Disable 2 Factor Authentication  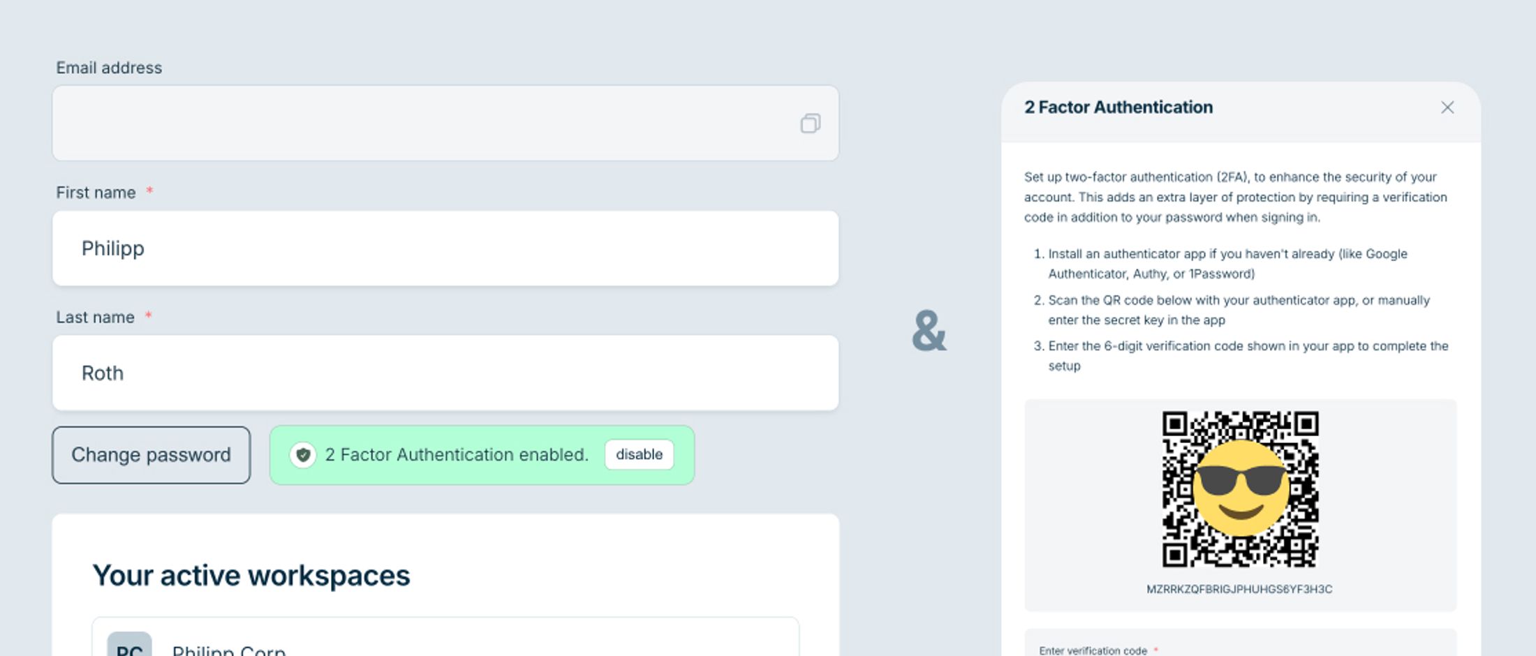(638, 454)
